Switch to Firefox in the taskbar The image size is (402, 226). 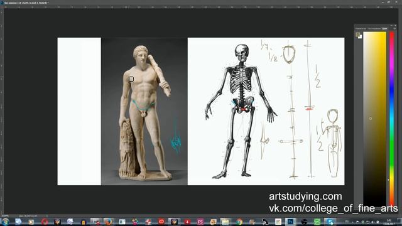coord(108,222)
